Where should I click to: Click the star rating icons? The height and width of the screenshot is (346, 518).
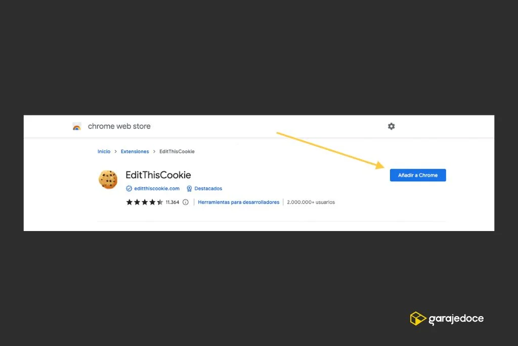coord(144,202)
